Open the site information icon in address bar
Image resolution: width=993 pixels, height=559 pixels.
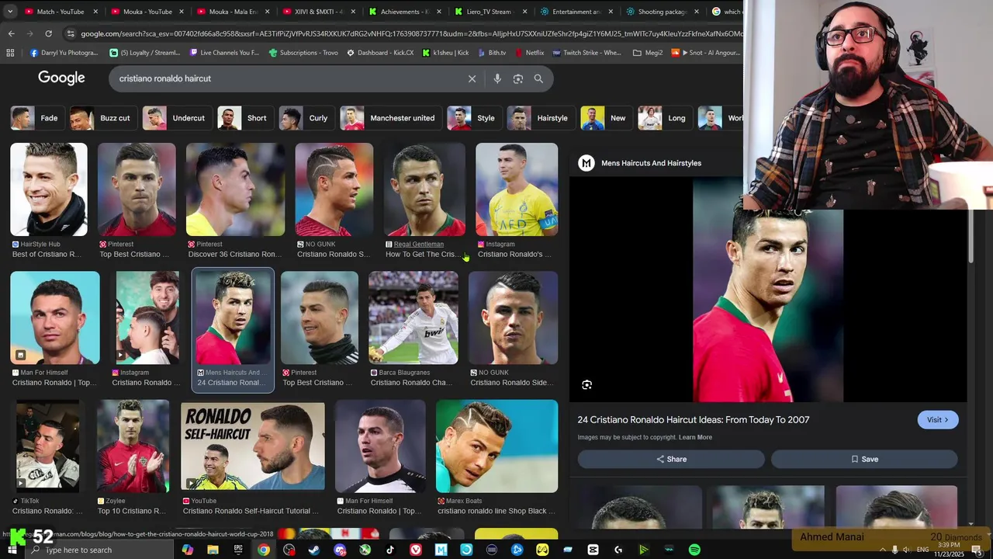tap(71, 33)
